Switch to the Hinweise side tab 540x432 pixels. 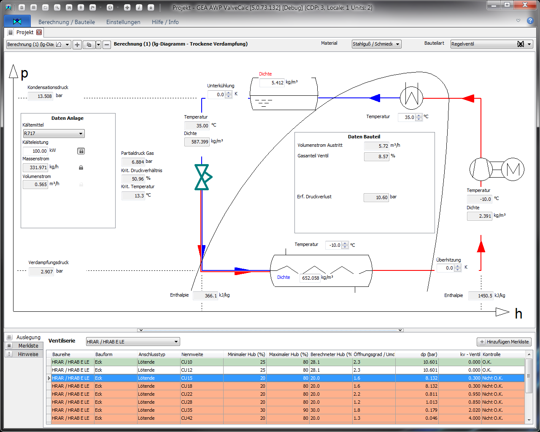pos(24,354)
